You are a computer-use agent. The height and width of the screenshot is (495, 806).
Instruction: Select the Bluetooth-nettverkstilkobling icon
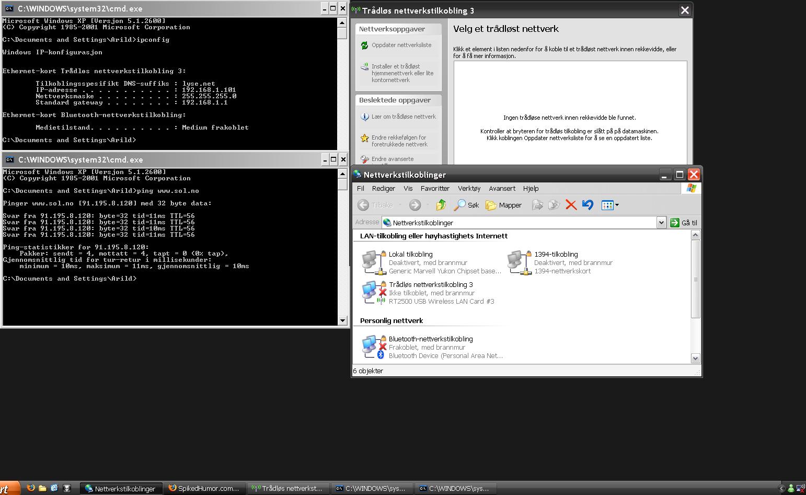pyautogui.click(x=374, y=347)
